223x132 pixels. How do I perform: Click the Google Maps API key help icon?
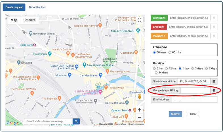pyautogui.click(x=214, y=90)
